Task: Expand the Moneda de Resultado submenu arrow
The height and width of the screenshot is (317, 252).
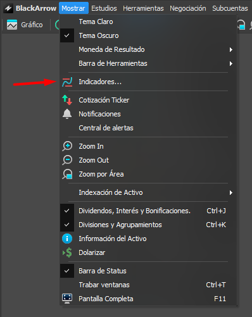Action: pyautogui.click(x=231, y=49)
